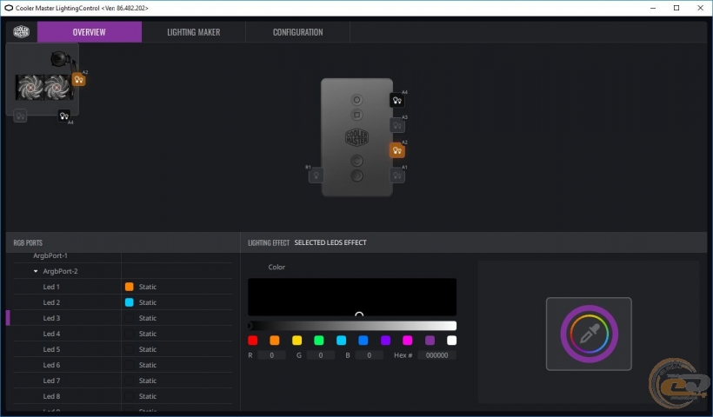The height and width of the screenshot is (417, 713).
Task: Select the A3 port icon on controller
Action: 397,125
